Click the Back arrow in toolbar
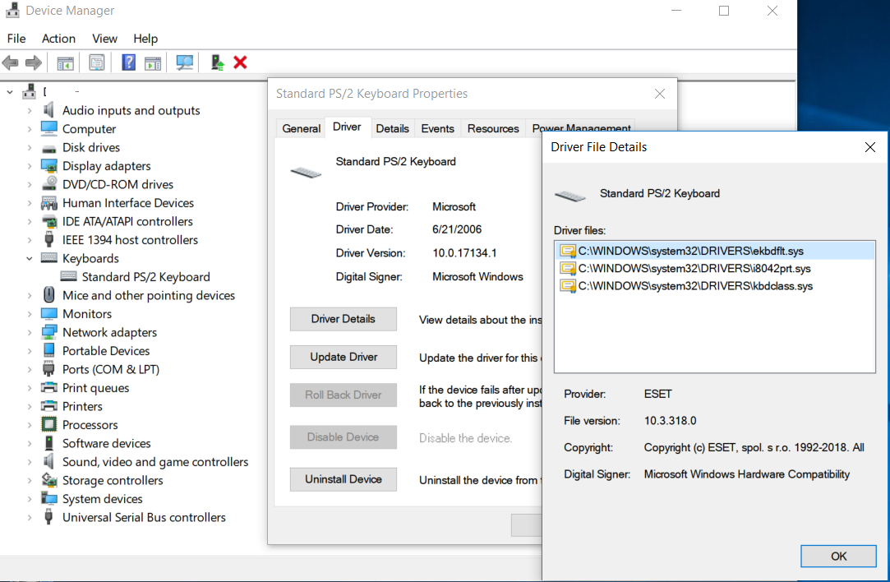 [x=10, y=62]
